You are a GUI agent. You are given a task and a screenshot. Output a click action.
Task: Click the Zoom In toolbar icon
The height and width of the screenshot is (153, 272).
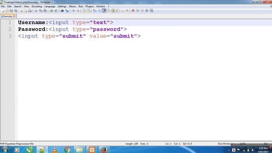click(x=73, y=11)
